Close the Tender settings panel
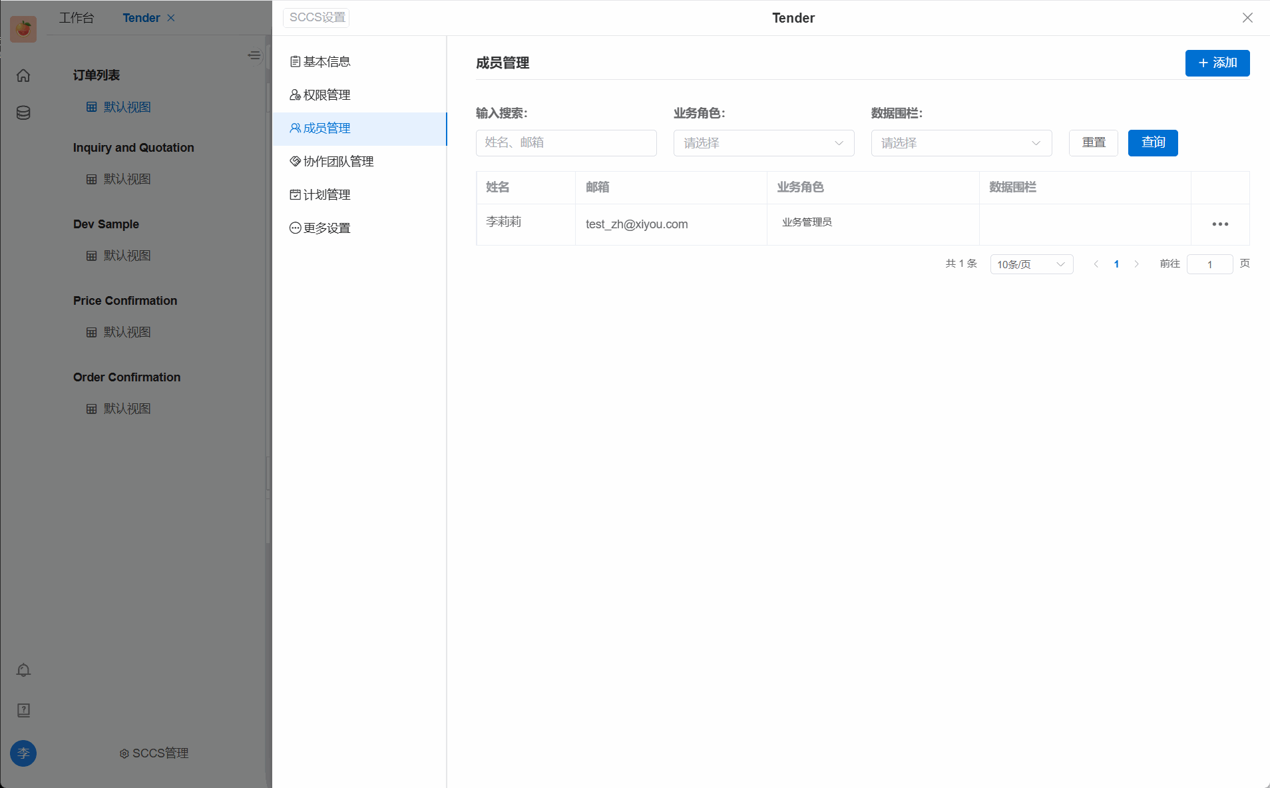1270x788 pixels. click(x=1247, y=18)
